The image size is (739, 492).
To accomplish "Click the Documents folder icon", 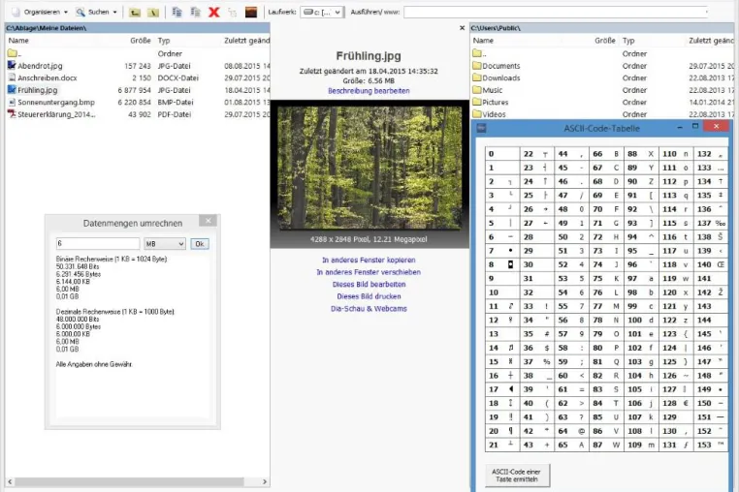I will [477, 66].
